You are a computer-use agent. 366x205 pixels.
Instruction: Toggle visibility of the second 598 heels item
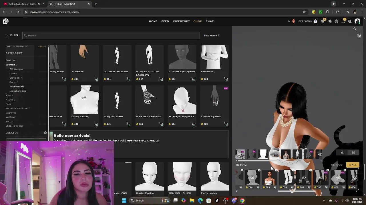coord(321,178)
